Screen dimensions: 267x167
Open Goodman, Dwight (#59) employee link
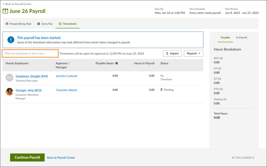tap(32, 76)
